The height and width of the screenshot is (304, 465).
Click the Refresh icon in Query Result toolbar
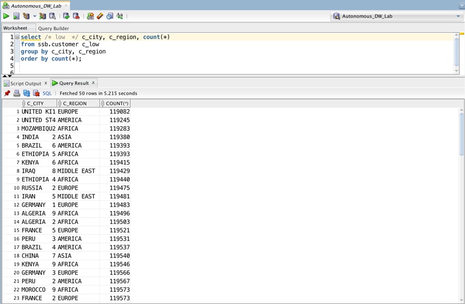tap(26, 93)
